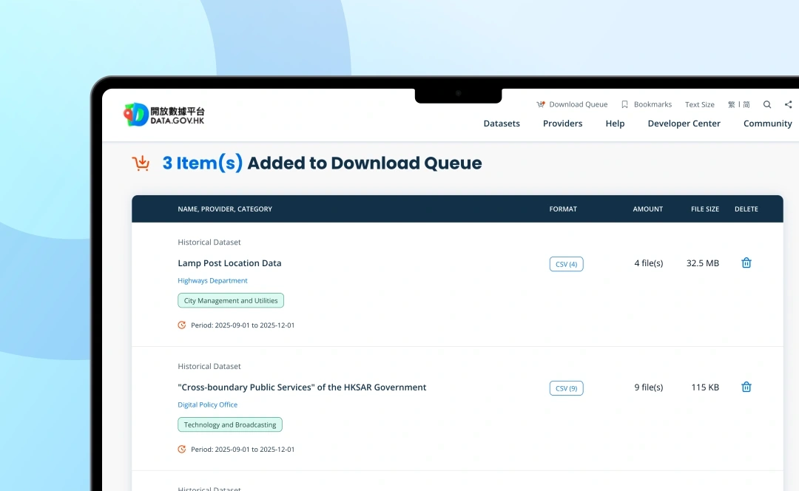Click the CSV (9) format badge
Viewport: 799px width, 491px height.
[x=566, y=388]
